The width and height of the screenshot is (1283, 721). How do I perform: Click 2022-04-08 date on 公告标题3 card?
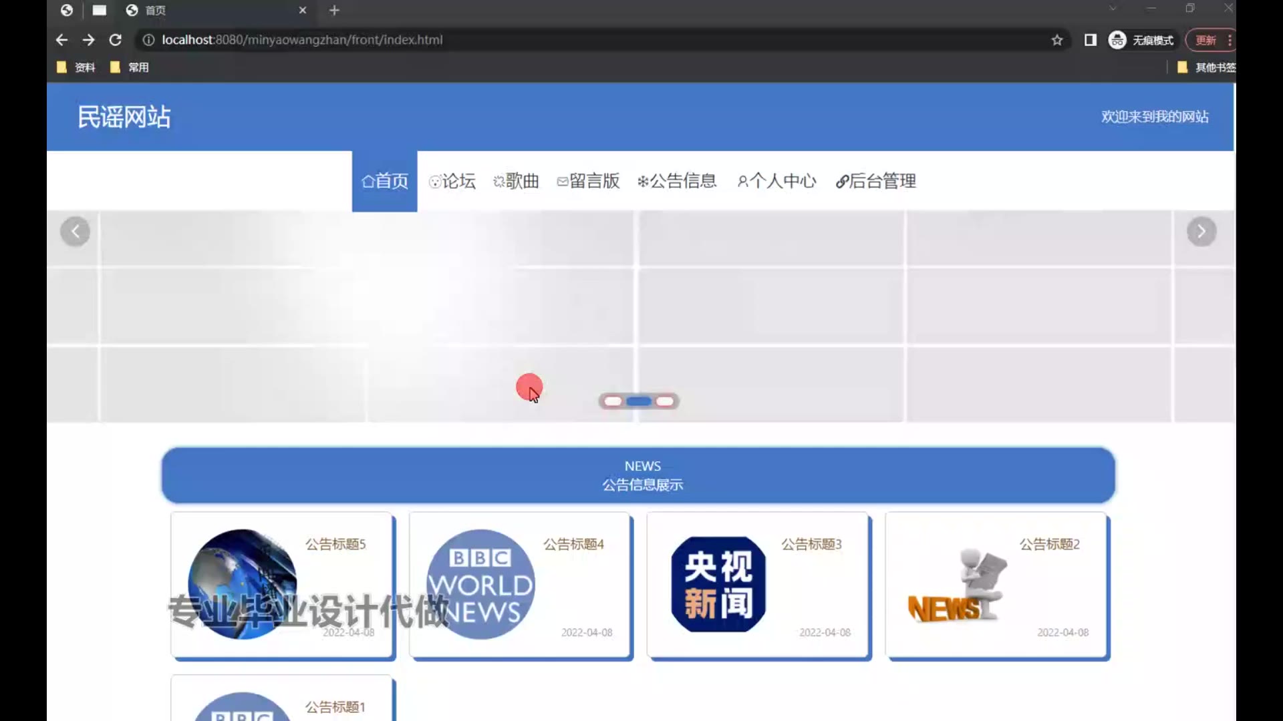[825, 632]
